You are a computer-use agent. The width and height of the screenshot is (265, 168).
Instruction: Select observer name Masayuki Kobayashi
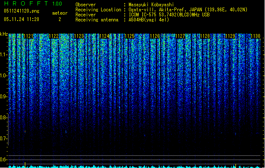[151, 5]
